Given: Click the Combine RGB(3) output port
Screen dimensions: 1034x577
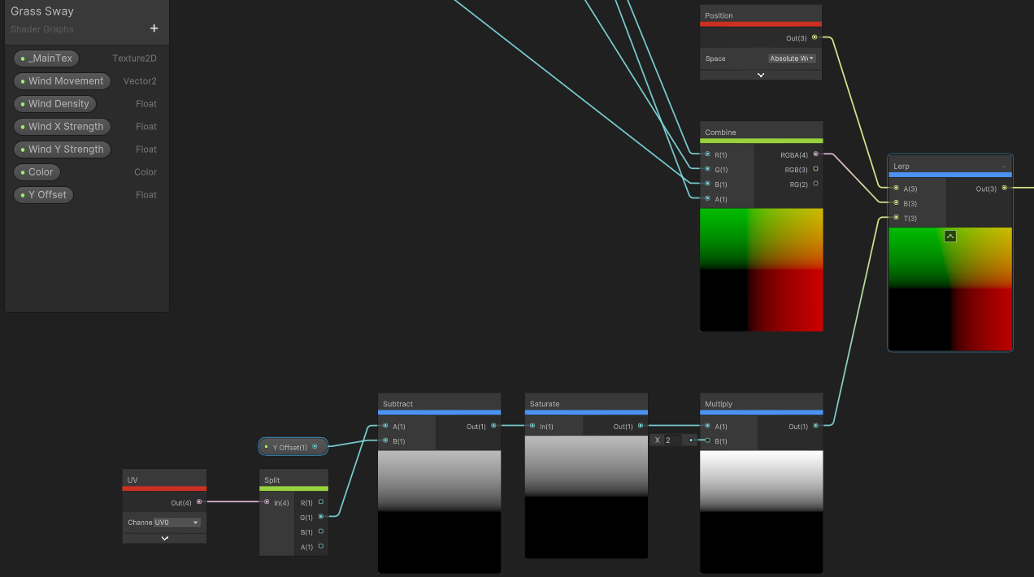Looking at the screenshot, I should click(815, 169).
